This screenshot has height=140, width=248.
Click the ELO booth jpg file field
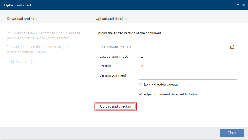163,47
